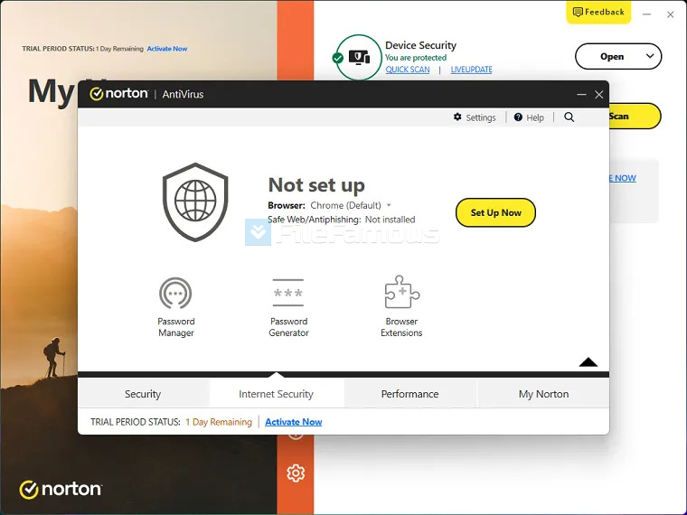The height and width of the screenshot is (515, 687).
Task: Click the Set Up Now button
Action: [x=495, y=212]
